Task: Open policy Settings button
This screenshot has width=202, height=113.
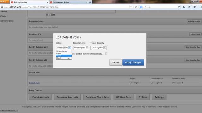Action: [x=159, y=97]
